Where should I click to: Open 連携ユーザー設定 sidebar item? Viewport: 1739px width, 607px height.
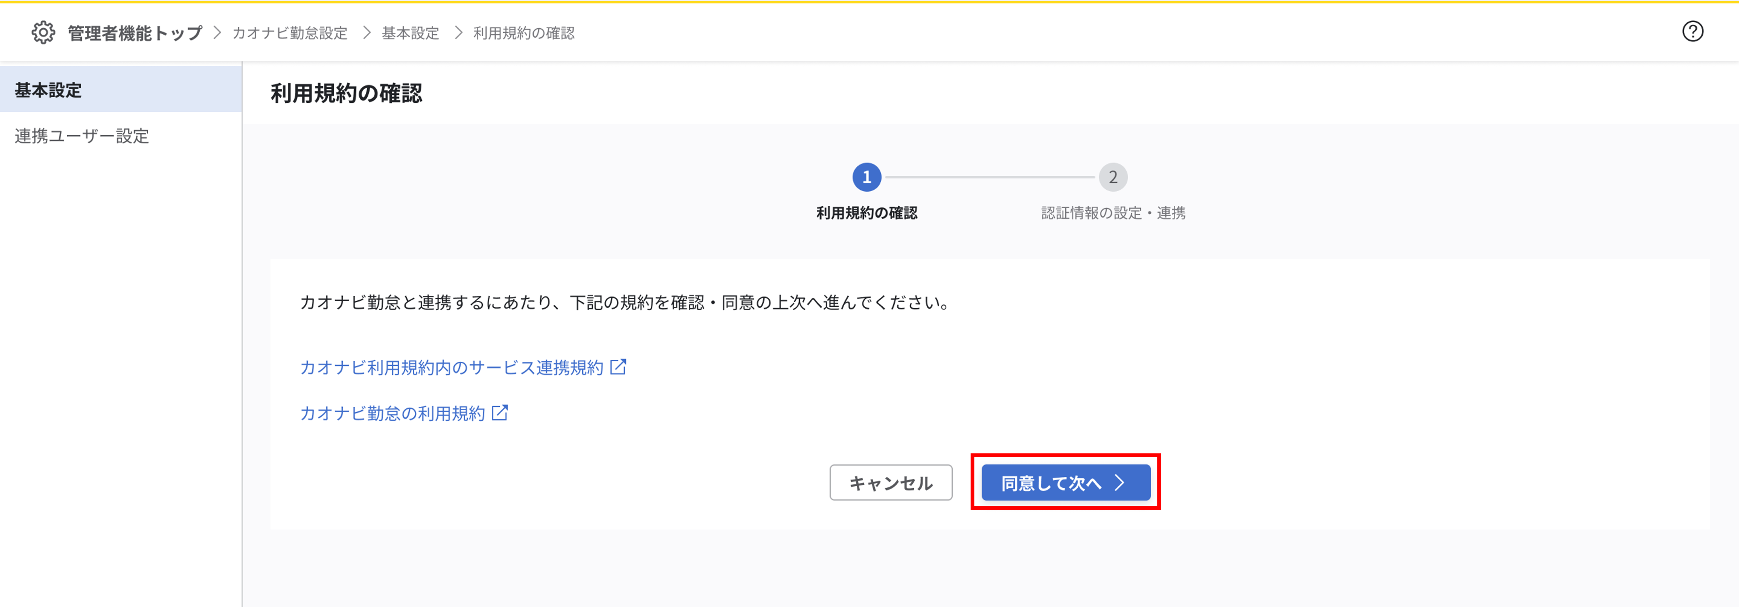(x=82, y=136)
